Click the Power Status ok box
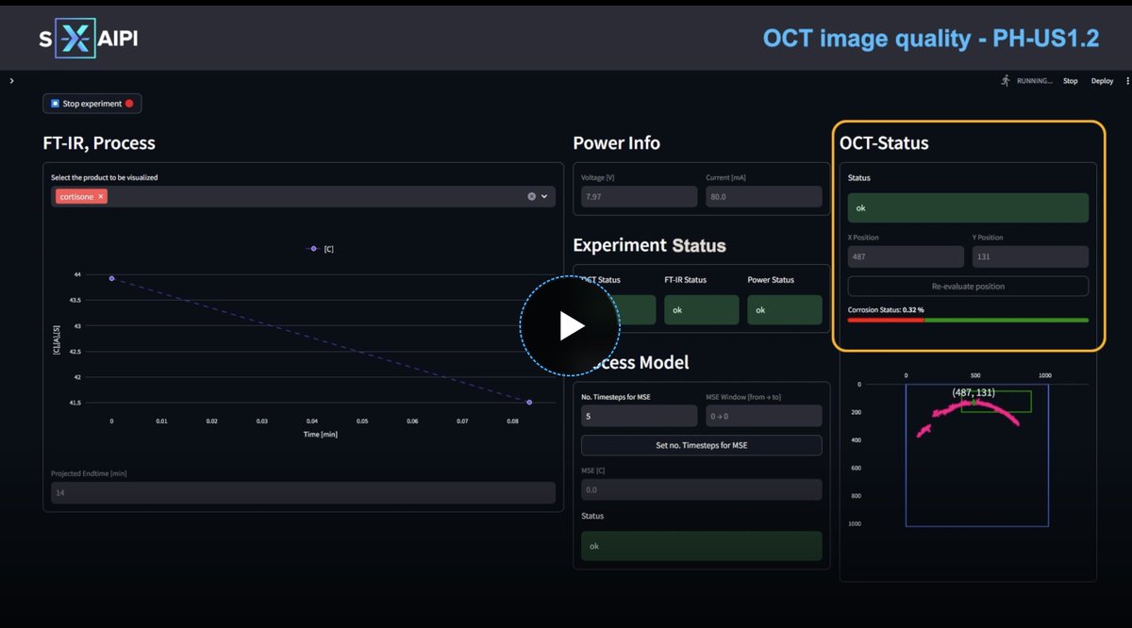 (x=784, y=309)
